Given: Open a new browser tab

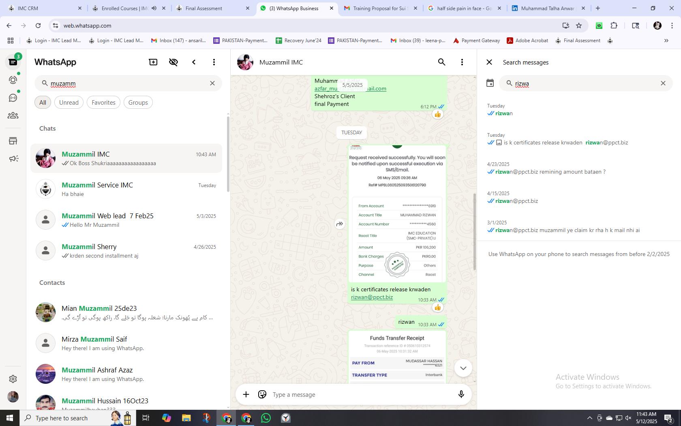Looking at the screenshot, I should [598, 8].
